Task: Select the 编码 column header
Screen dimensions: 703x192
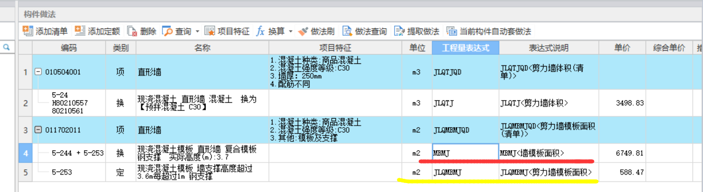Action: [x=69, y=48]
